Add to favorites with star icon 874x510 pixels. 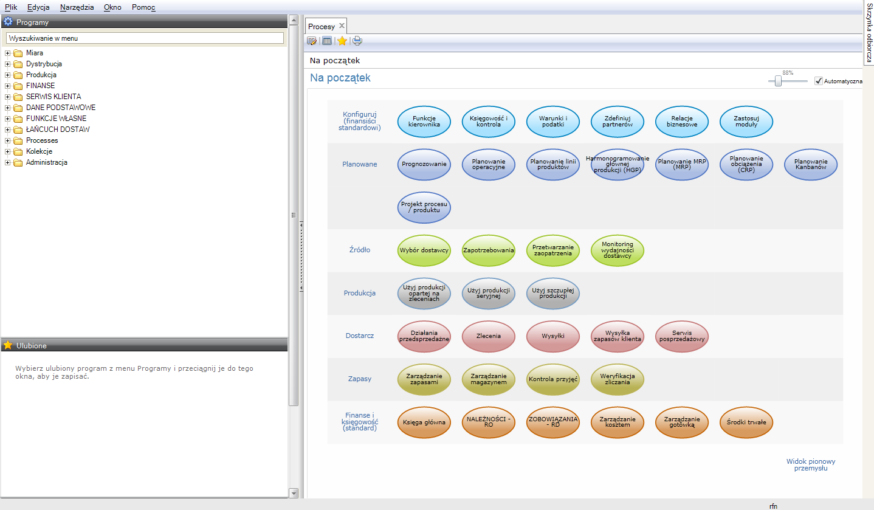coord(342,41)
